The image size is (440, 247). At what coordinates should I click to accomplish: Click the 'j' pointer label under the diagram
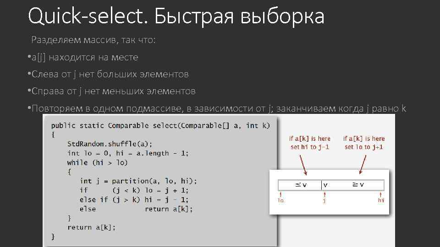pos(324,200)
